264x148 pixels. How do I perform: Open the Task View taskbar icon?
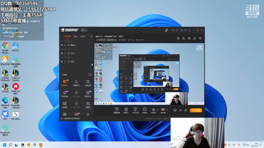[x=16, y=145]
